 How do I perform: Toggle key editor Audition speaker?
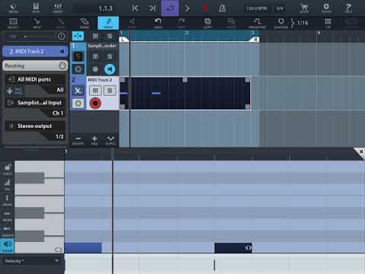(8, 246)
